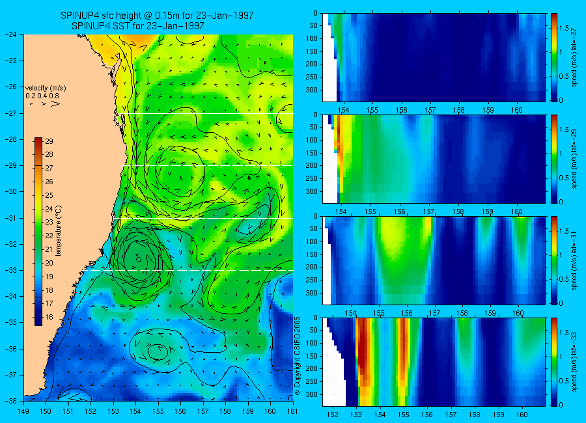Click the "29" tick on temperature color bar
Image resolution: width=586 pixels, height=423 pixels.
(49, 141)
